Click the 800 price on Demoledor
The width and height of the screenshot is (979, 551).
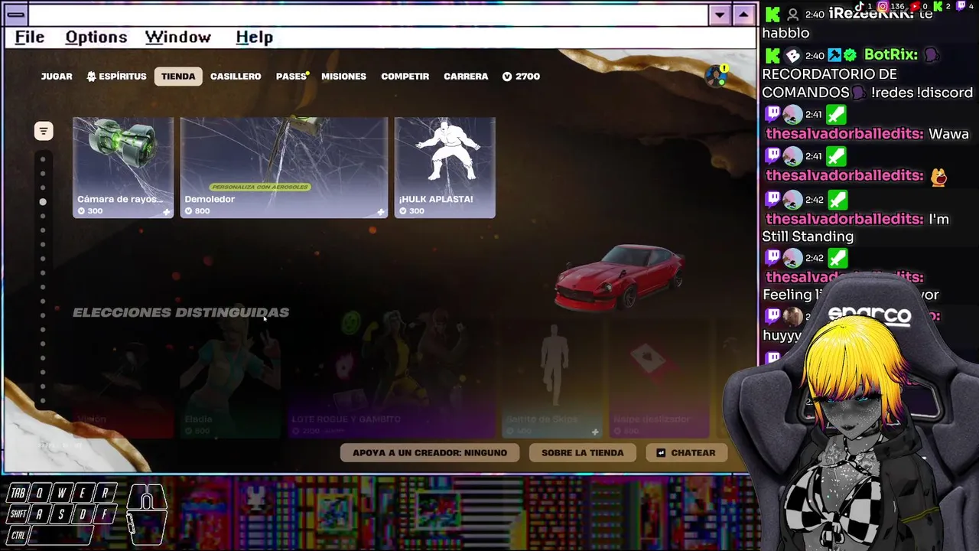(197, 211)
